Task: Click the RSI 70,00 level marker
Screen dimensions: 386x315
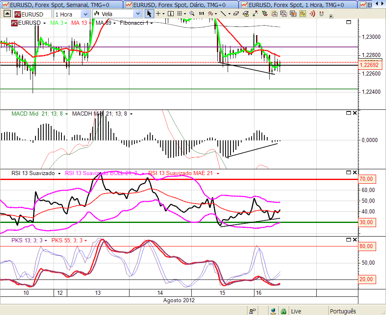Action: (x=367, y=179)
